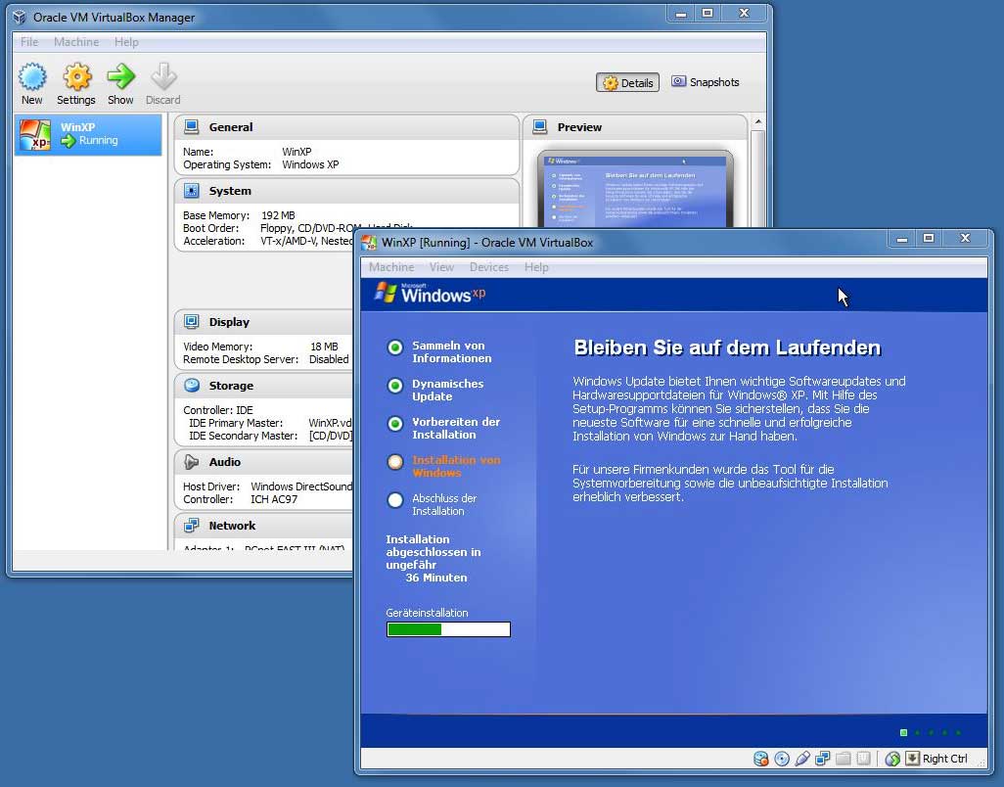Click Vorbereiten der Installation step indicator

[x=395, y=423]
